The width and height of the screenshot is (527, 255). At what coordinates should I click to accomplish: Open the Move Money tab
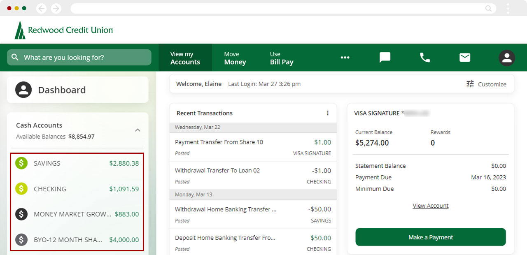point(235,58)
